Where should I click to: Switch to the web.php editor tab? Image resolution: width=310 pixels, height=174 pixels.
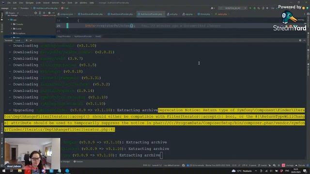click(x=172, y=14)
